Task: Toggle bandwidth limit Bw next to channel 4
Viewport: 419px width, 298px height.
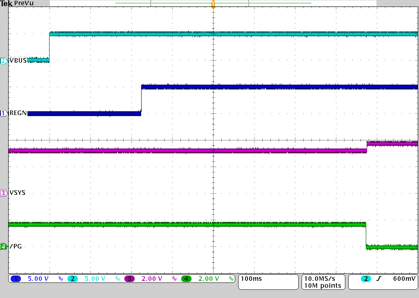Action: (232, 279)
